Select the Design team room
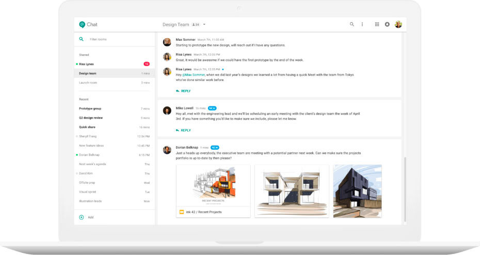This screenshot has height=255, width=480. pos(115,73)
